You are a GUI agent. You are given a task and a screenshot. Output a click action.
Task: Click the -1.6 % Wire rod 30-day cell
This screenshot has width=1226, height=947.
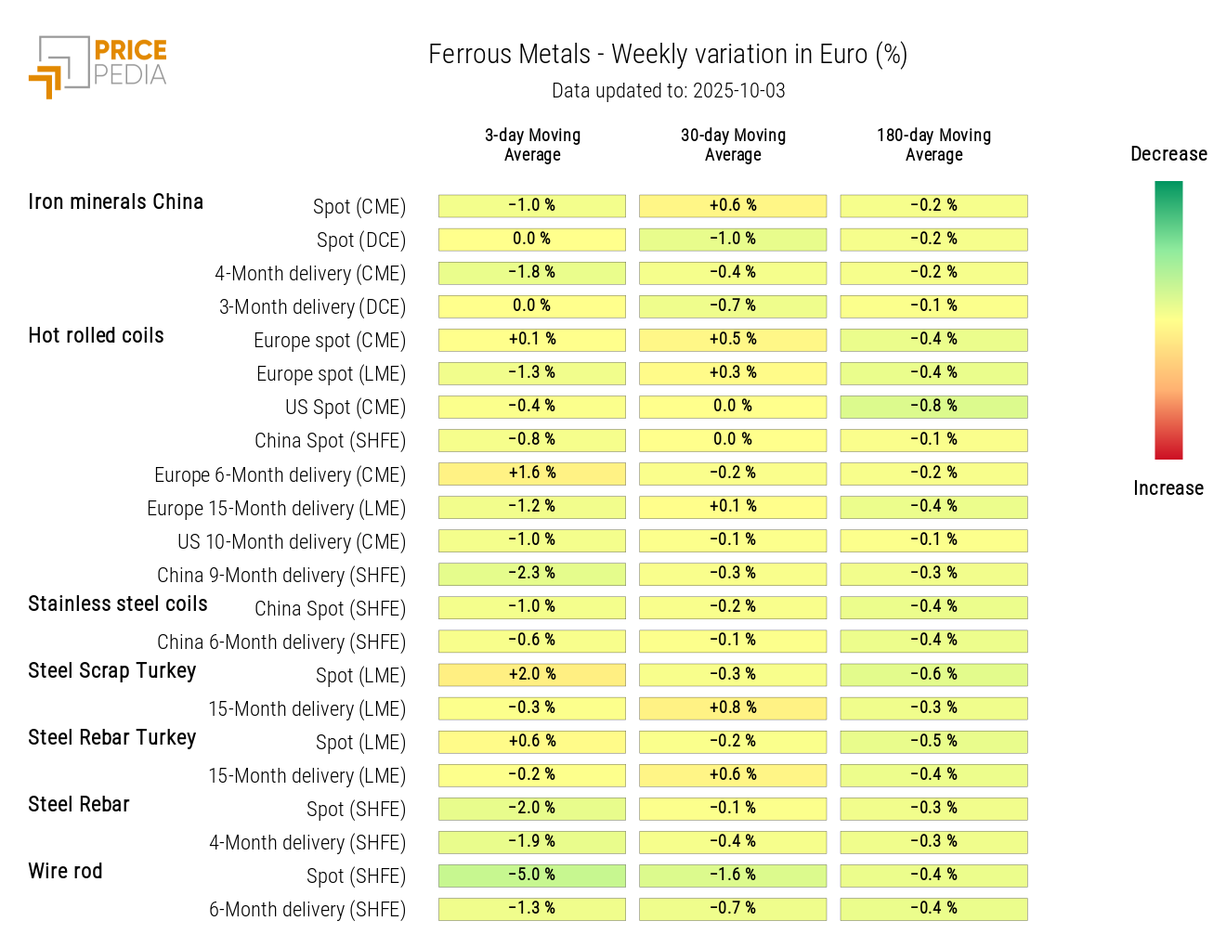click(x=732, y=875)
